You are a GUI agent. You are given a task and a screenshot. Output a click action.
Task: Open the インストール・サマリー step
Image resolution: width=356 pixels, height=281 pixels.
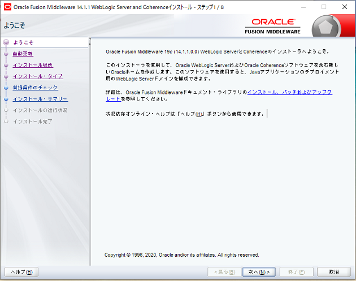pos(41,99)
